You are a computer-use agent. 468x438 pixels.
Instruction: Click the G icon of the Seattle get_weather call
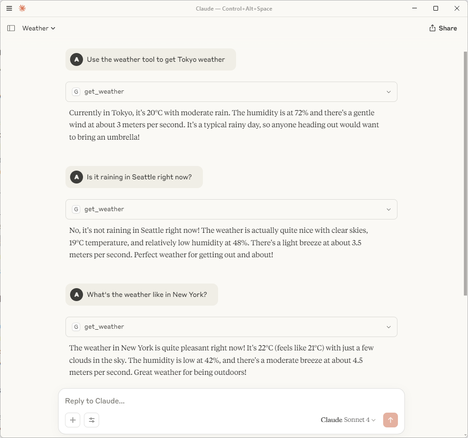(76, 209)
